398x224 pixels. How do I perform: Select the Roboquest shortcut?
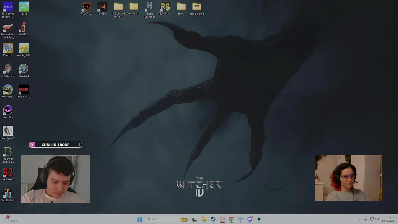(x=8, y=91)
